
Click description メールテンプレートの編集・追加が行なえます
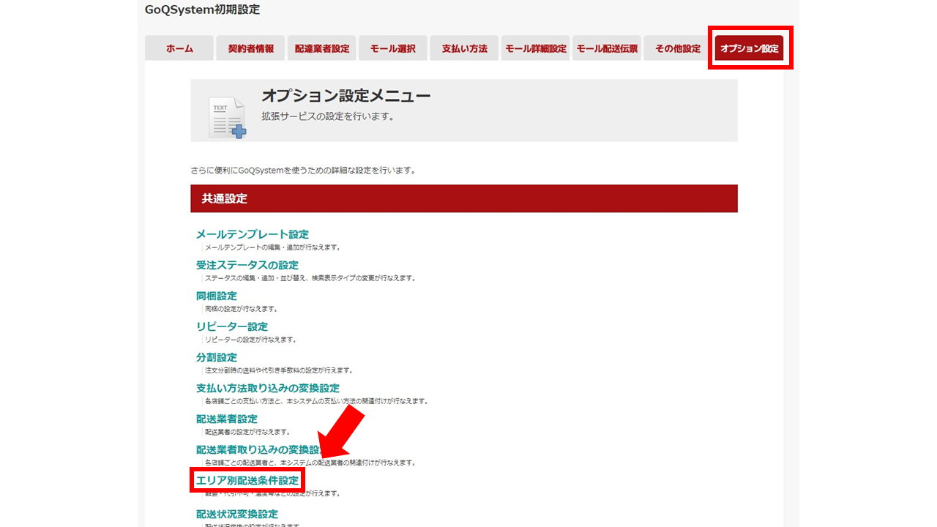coord(273,247)
